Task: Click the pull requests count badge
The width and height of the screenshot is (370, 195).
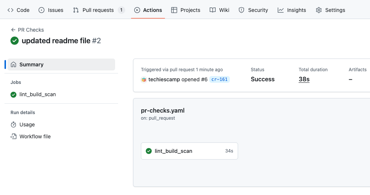Action: pyautogui.click(x=121, y=10)
